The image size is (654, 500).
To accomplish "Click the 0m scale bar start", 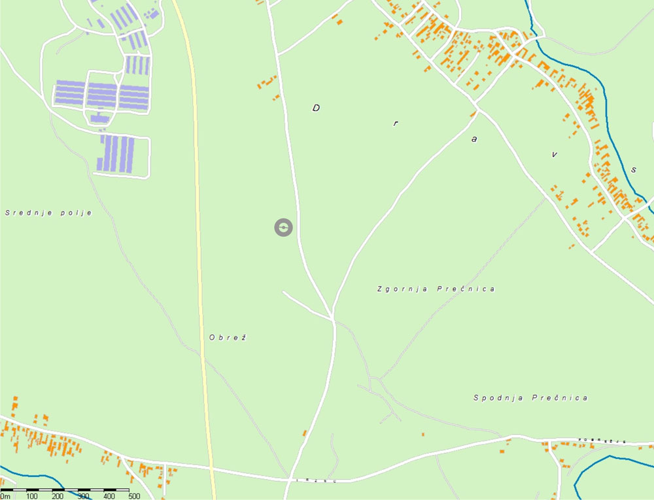I will pos(5,496).
